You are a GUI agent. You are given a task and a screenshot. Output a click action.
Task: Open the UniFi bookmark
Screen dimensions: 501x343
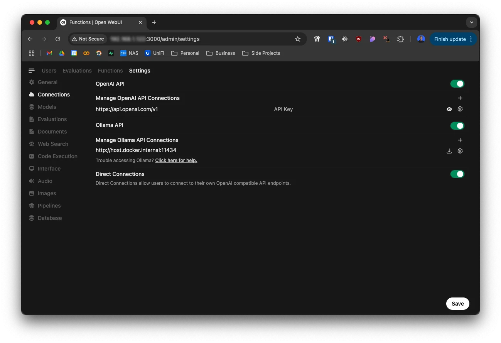point(155,53)
